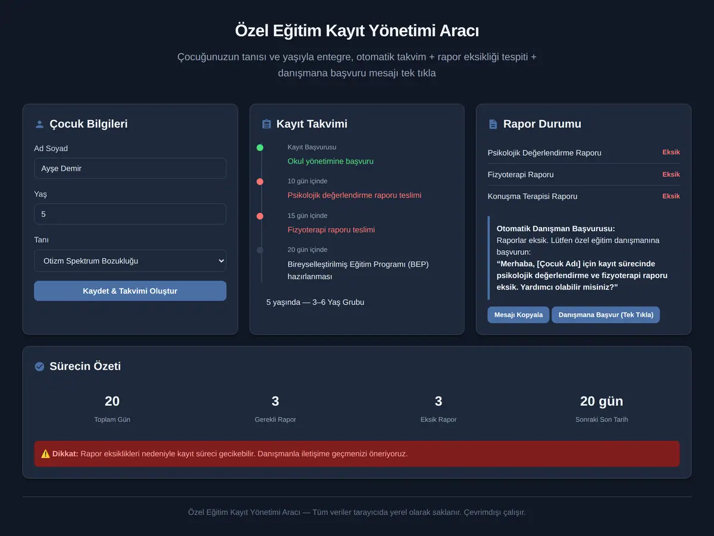Select the red 10 gün içinde timeline dot

tap(260, 182)
